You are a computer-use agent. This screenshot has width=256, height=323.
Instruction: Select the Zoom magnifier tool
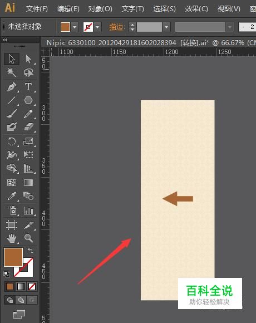pyautogui.click(x=28, y=238)
